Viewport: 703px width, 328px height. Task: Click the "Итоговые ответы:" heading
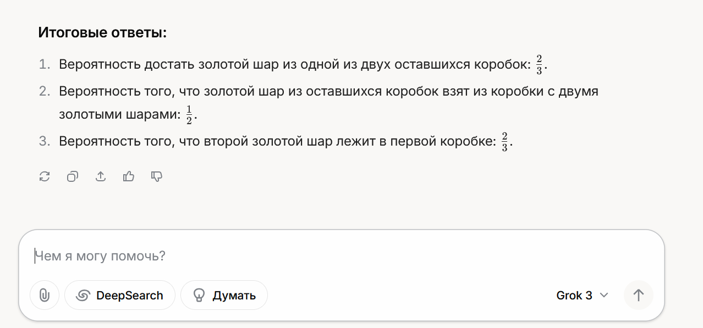click(x=102, y=33)
